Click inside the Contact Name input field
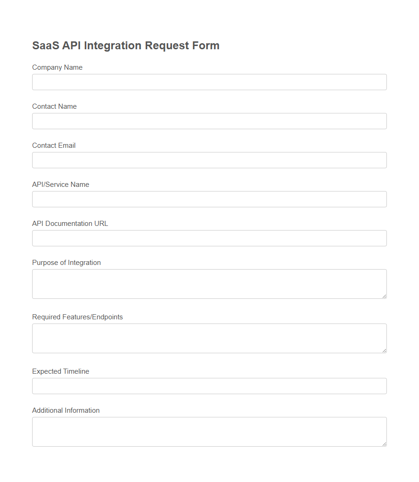419x482 pixels. coord(209,121)
